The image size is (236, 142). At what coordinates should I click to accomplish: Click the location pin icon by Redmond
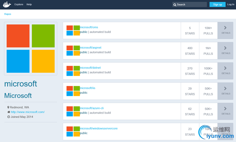[x=8, y=107]
